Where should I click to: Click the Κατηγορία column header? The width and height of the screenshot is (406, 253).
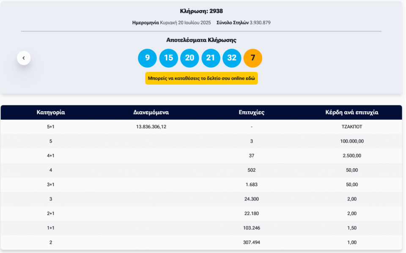[x=51, y=113]
